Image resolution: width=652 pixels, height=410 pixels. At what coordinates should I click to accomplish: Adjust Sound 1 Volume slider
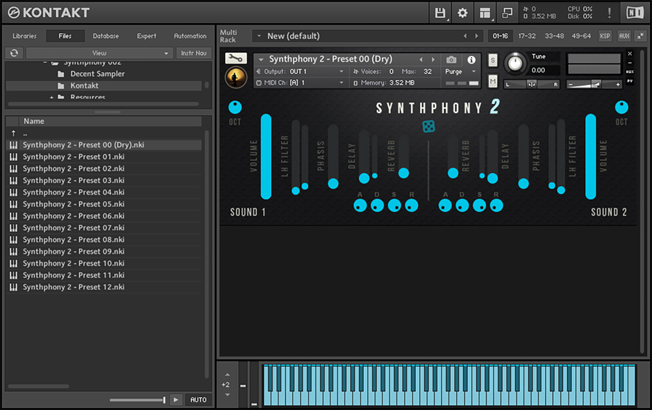(x=266, y=156)
